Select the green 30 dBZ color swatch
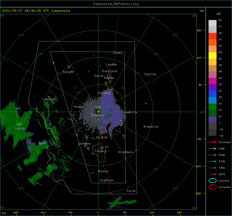The image size is (232, 216). coord(212,107)
